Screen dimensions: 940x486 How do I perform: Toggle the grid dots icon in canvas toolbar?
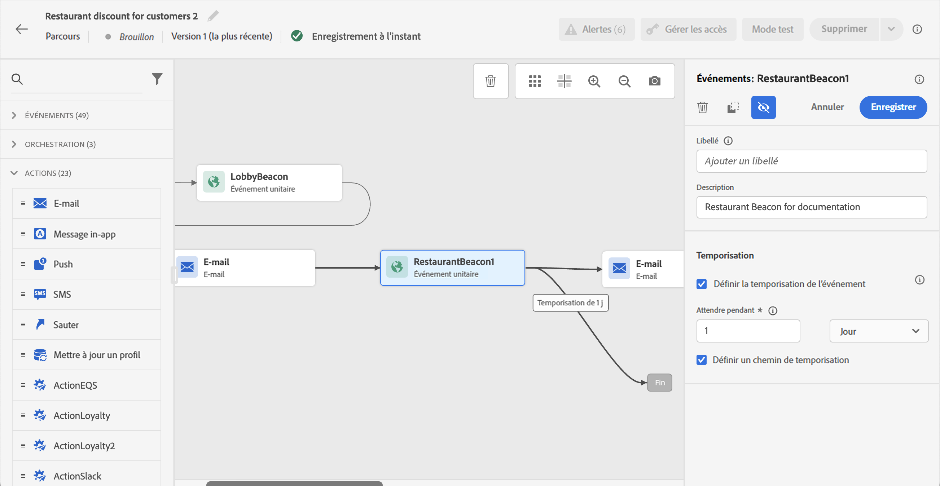pyautogui.click(x=535, y=81)
